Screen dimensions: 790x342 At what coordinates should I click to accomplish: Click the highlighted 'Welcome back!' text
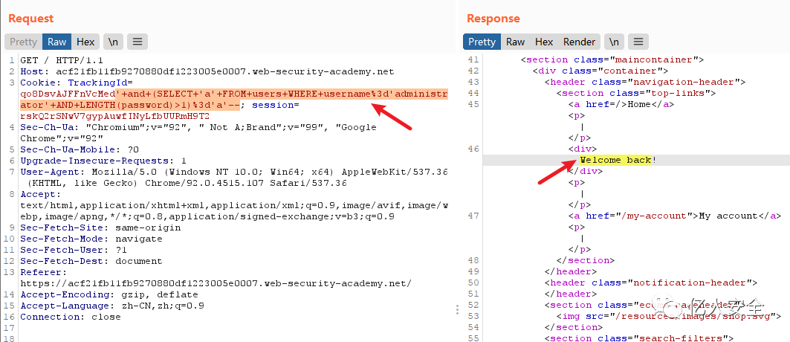click(x=618, y=160)
